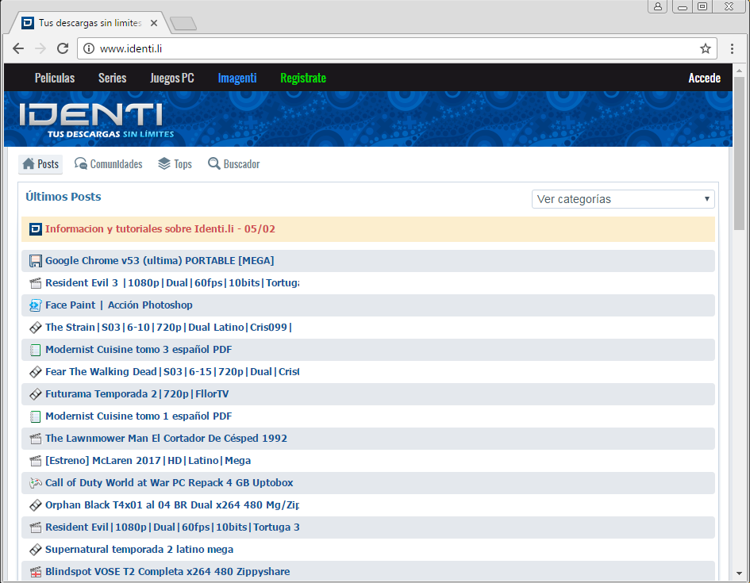The height and width of the screenshot is (583, 750).
Task: Click clapperboard icon for Resident Evil 1080p Tortuga 3
Action: [x=36, y=527]
